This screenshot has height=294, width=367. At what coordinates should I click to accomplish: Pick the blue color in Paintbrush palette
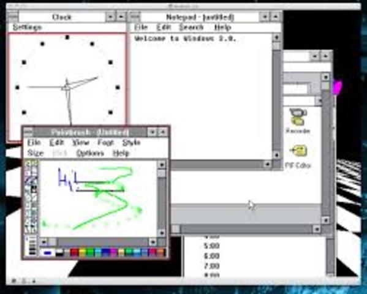[105, 253]
